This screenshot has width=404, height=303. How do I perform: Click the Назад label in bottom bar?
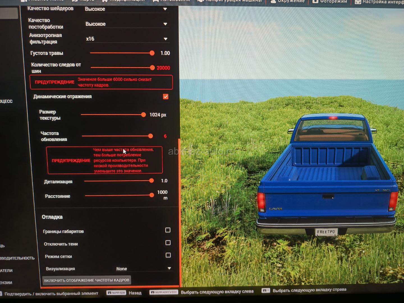click(135, 293)
